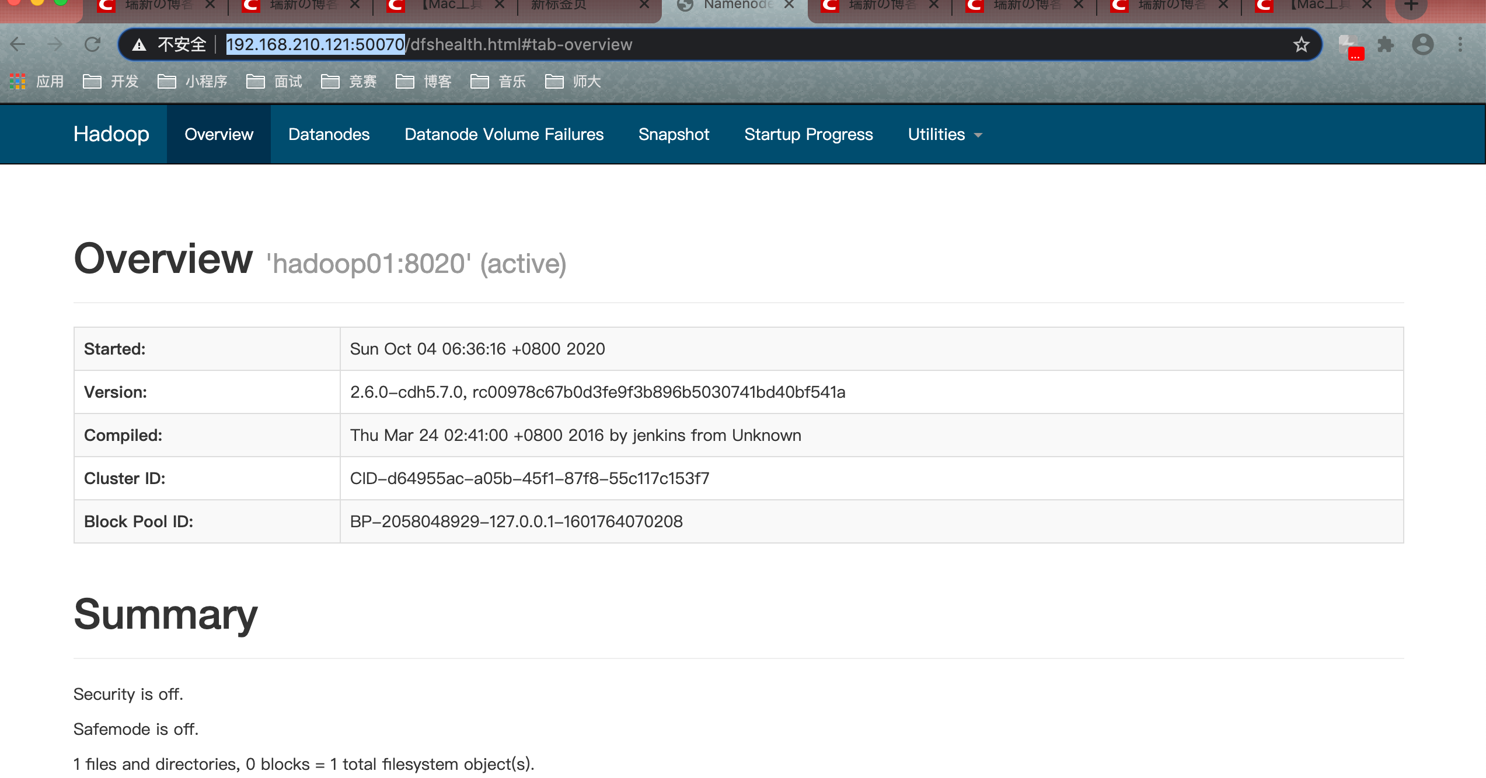1486x778 pixels.
Task: View the Startup Progress page
Action: 808,134
